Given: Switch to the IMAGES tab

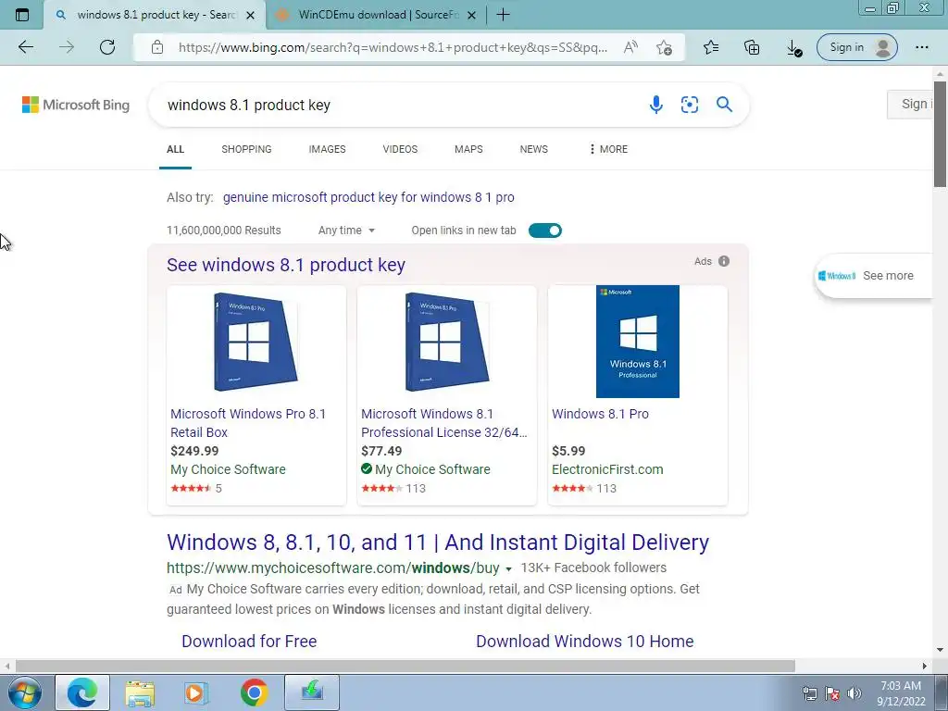Looking at the screenshot, I should [327, 149].
